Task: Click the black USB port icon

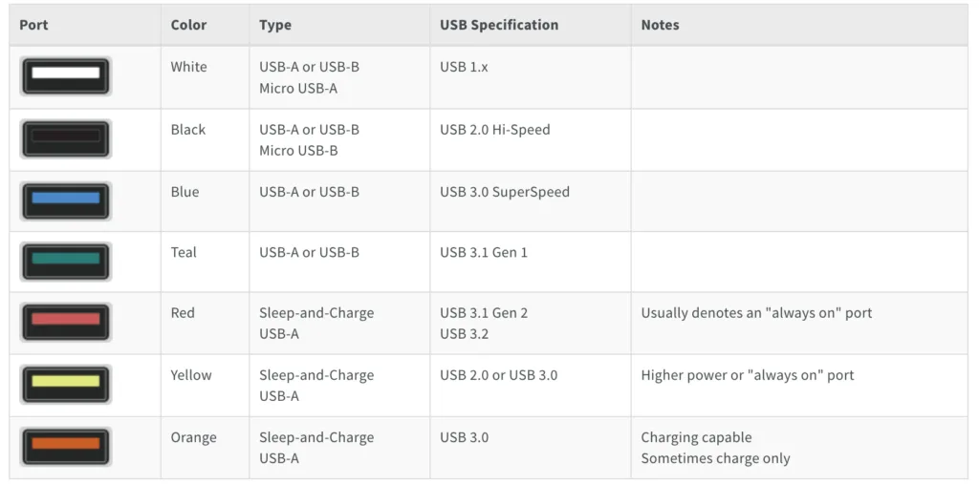Action: click(x=65, y=138)
